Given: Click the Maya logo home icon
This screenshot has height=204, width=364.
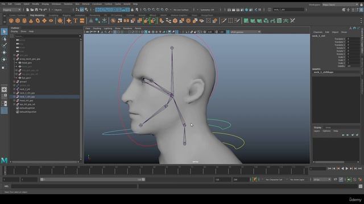Looking at the screenshot, I should [4, 160].
